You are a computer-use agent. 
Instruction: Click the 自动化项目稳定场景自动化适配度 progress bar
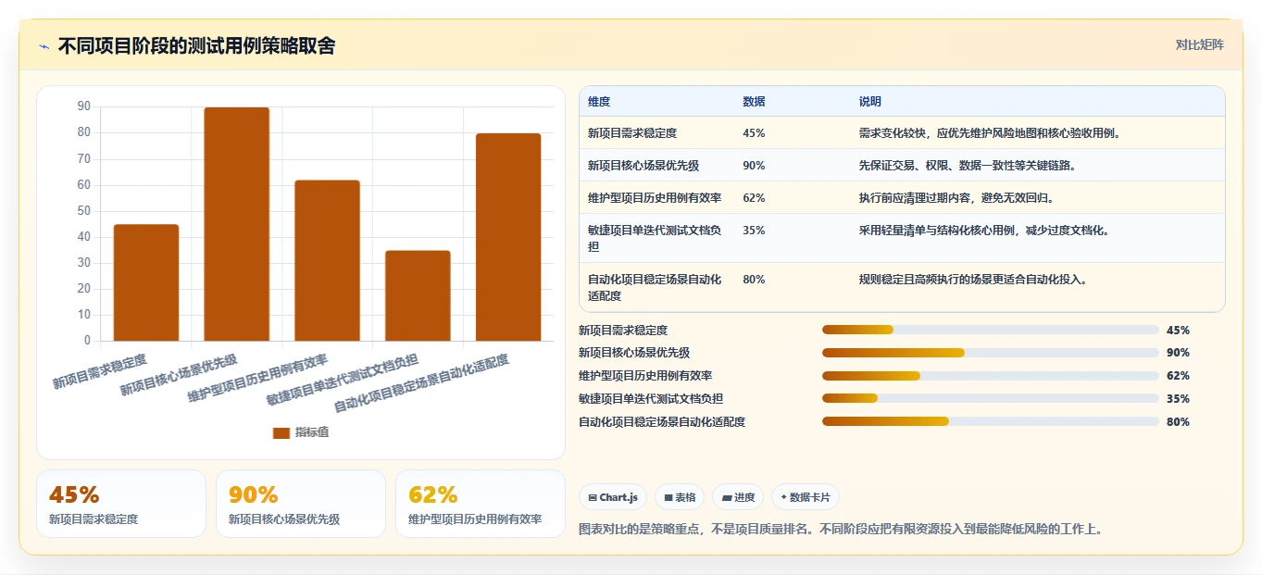point(990,421)
